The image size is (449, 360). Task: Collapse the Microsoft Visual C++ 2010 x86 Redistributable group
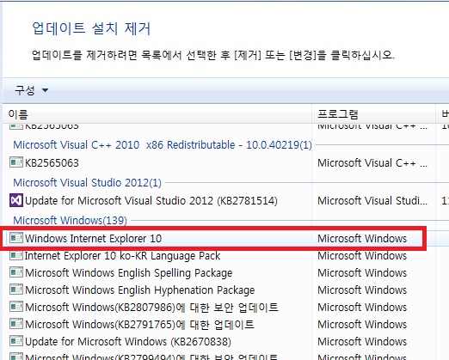(163, 145)
